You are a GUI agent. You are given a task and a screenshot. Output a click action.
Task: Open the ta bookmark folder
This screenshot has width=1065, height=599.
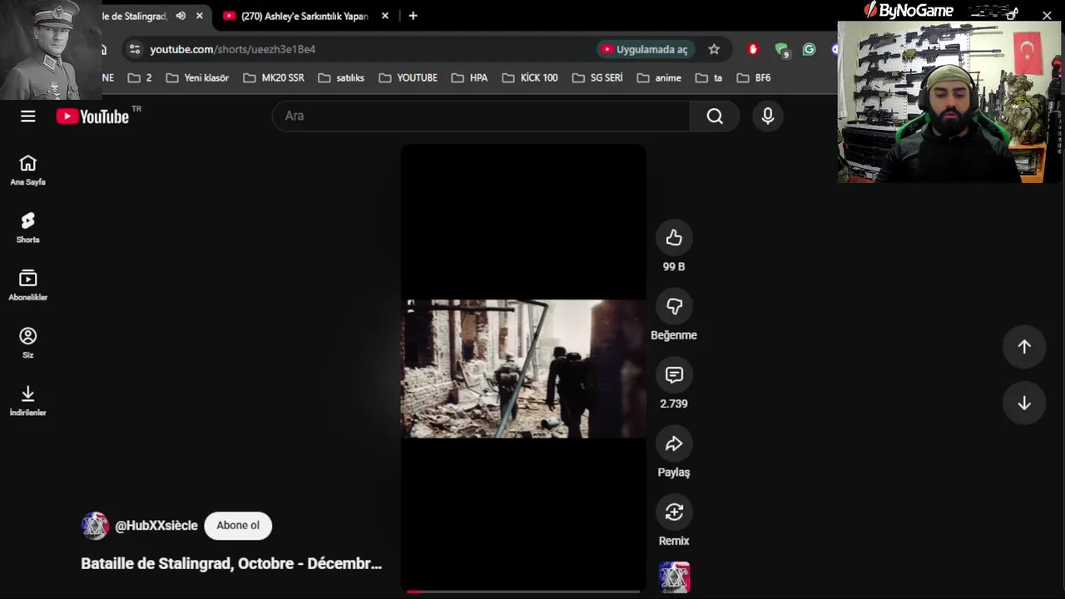709,77
